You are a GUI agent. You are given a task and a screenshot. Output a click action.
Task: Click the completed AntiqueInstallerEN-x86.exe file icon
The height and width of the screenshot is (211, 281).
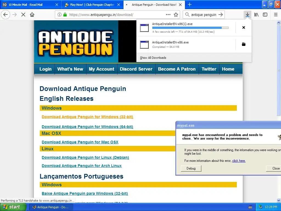144,45
